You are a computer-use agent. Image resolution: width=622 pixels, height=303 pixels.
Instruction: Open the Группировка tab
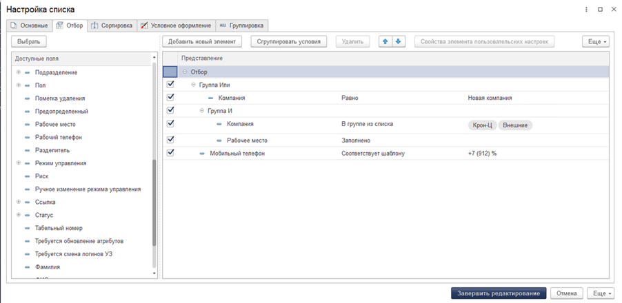point(241,25)
